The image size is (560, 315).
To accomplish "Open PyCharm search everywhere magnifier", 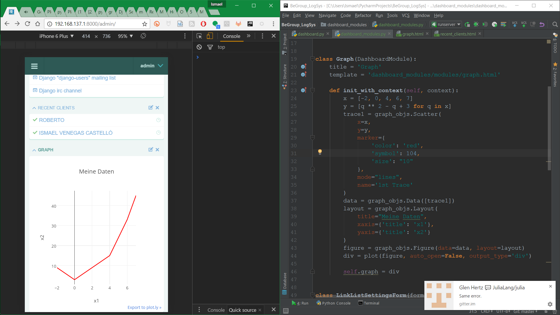I will tap(555, 24).
